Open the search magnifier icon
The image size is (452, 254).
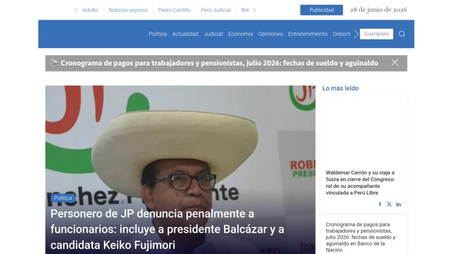tap(402, 34)
